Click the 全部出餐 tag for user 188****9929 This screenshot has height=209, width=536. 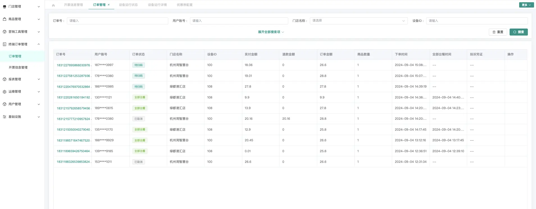140,140
